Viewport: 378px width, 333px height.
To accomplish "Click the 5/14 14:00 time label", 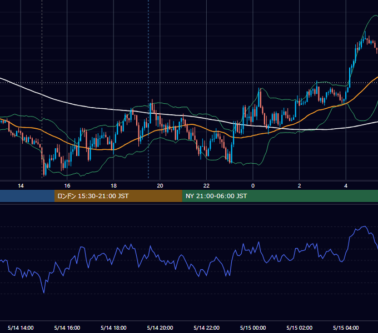I will click(21, 327).
